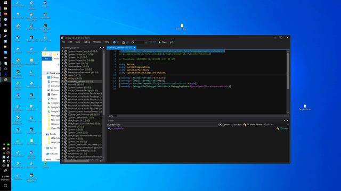341x191 pixels.
Task: Select System.Collections (5.0.0.0) assembly row
Action: click(x=80, y=118)
